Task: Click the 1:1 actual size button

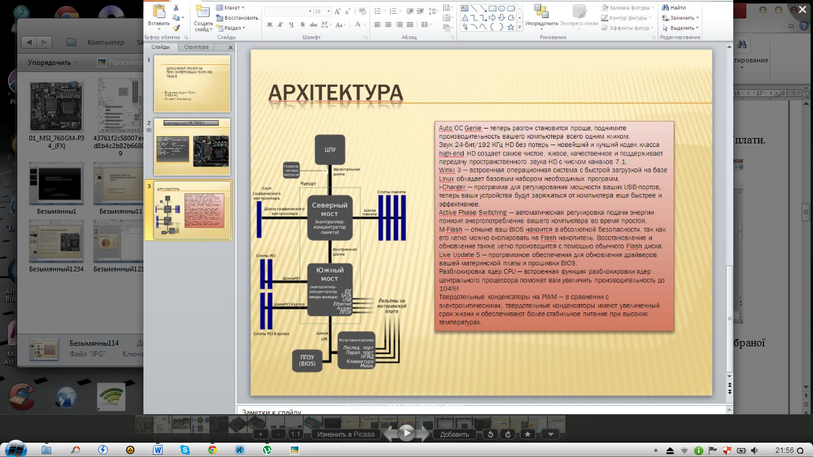Action: (295, 434)
